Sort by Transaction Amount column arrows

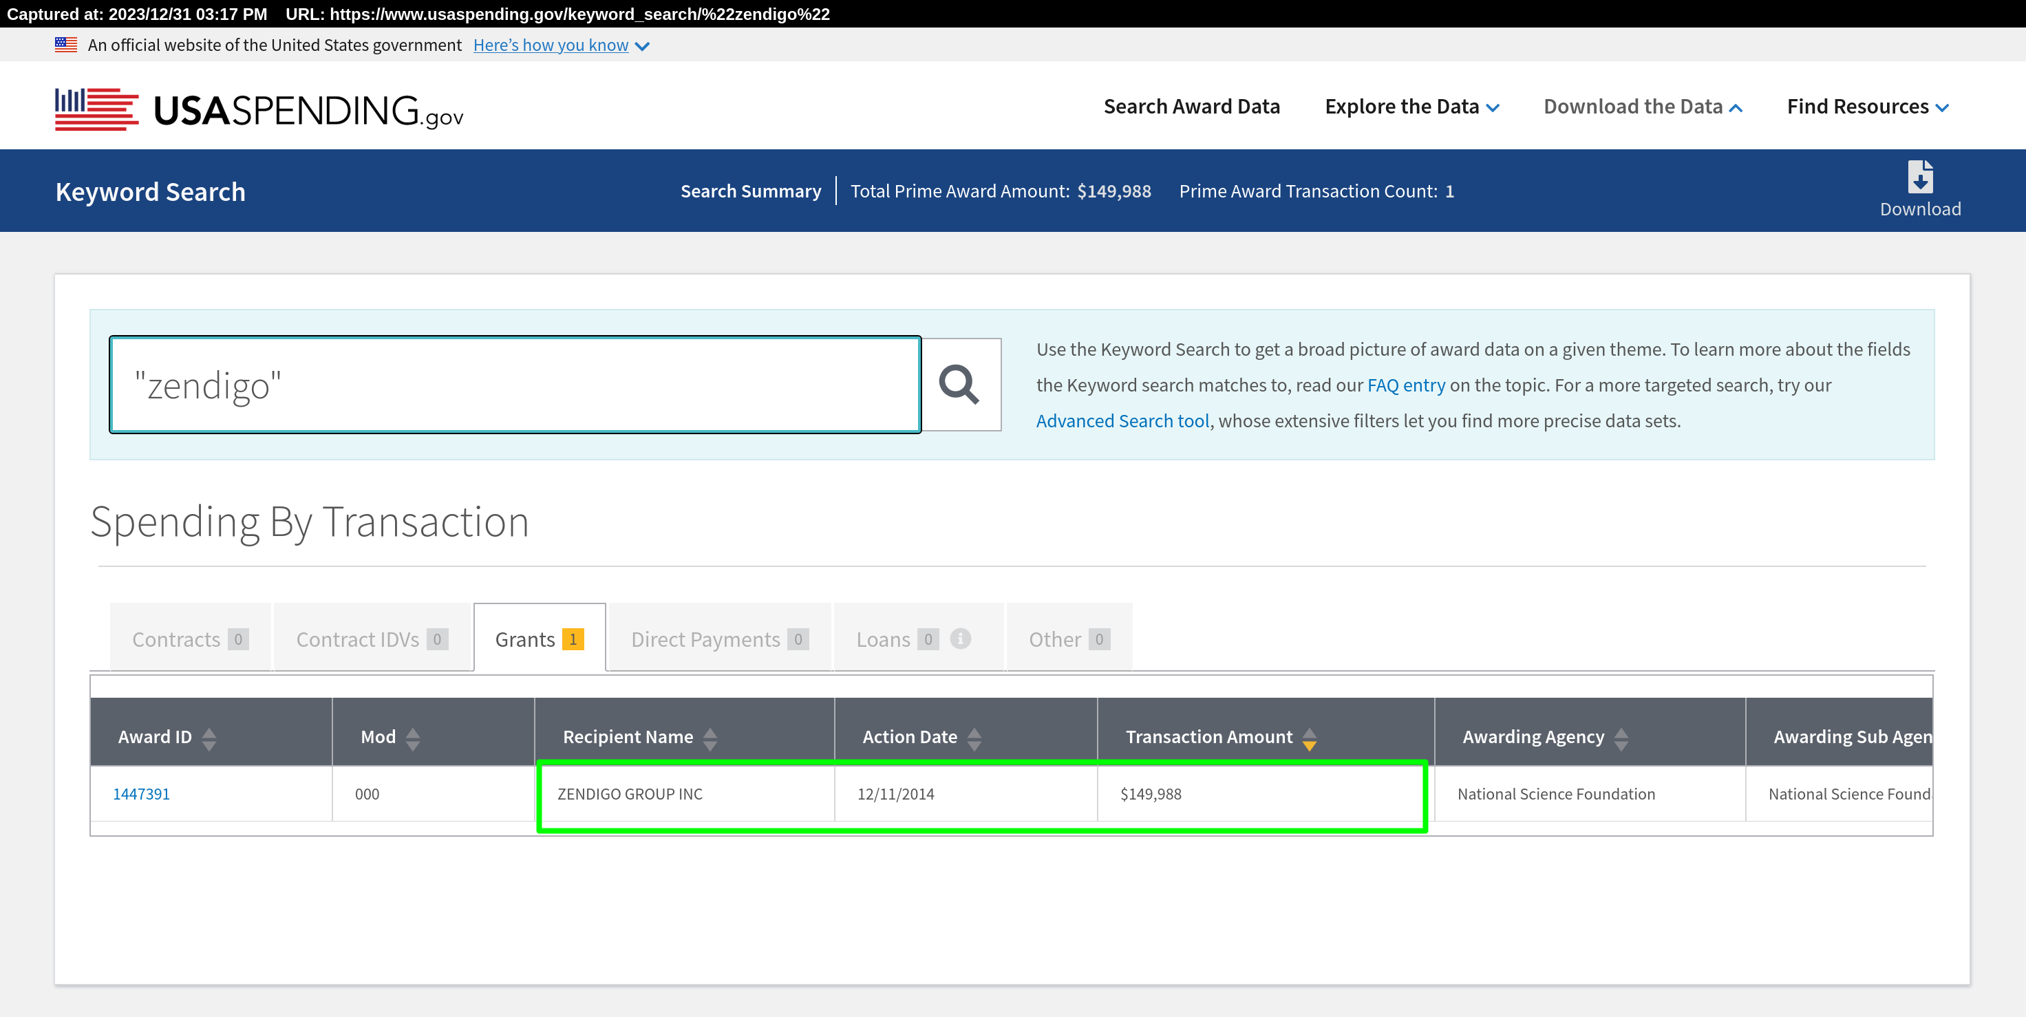pos(1310,738)
